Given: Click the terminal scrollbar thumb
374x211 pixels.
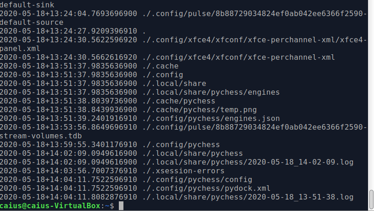Looking at the screenshot, I should pyautogui.click(x=371, y=199).
